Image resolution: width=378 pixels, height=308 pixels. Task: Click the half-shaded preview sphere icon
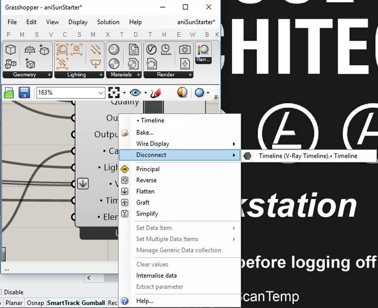click(182, 92)
